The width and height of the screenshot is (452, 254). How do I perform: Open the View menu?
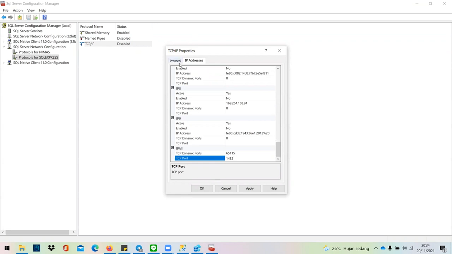point(31,10)
